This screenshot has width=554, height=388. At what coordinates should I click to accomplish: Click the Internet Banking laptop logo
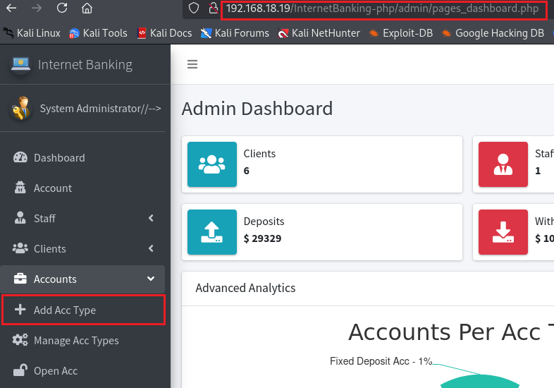pos(20,64)
